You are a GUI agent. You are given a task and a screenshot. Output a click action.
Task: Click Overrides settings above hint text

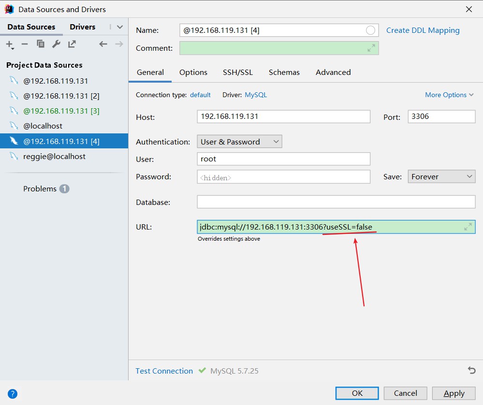(x=229, y=239)
